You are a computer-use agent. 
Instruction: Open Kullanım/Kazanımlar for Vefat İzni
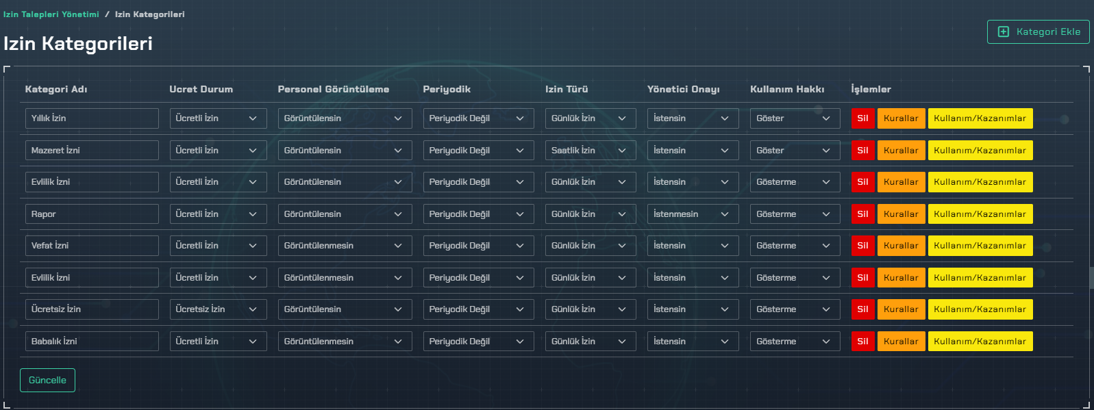[x=980, y=246]
